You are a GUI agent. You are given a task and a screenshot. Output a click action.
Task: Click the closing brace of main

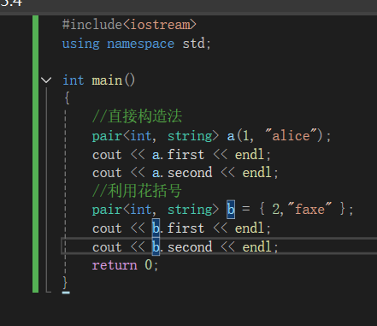click(x=65, y=283)
